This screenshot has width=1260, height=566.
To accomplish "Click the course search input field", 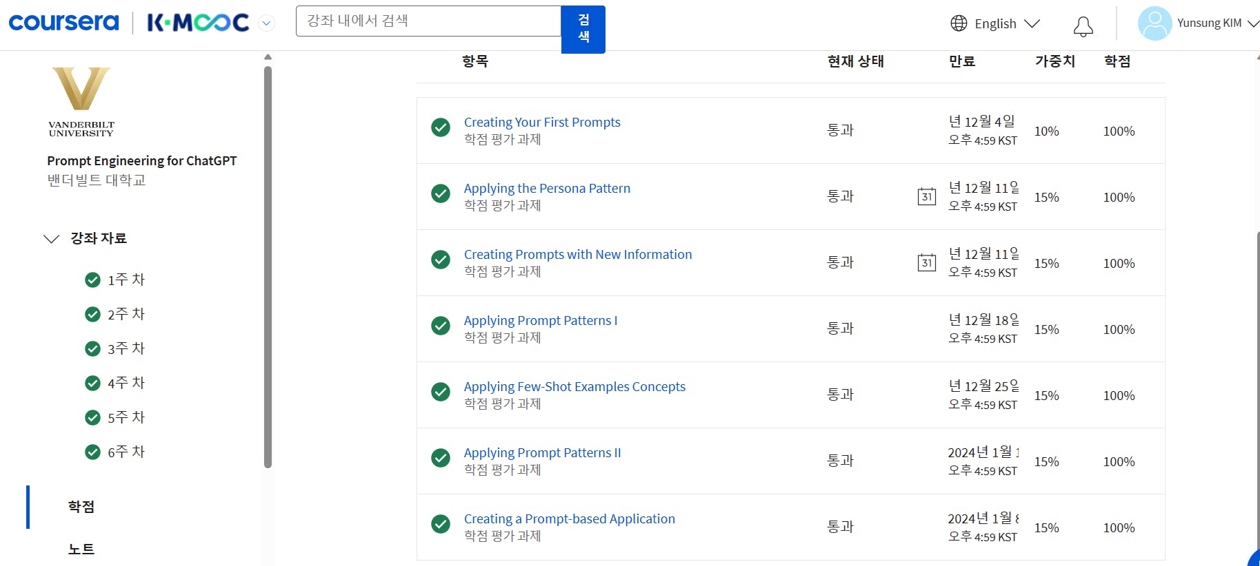I will [428, 21].
